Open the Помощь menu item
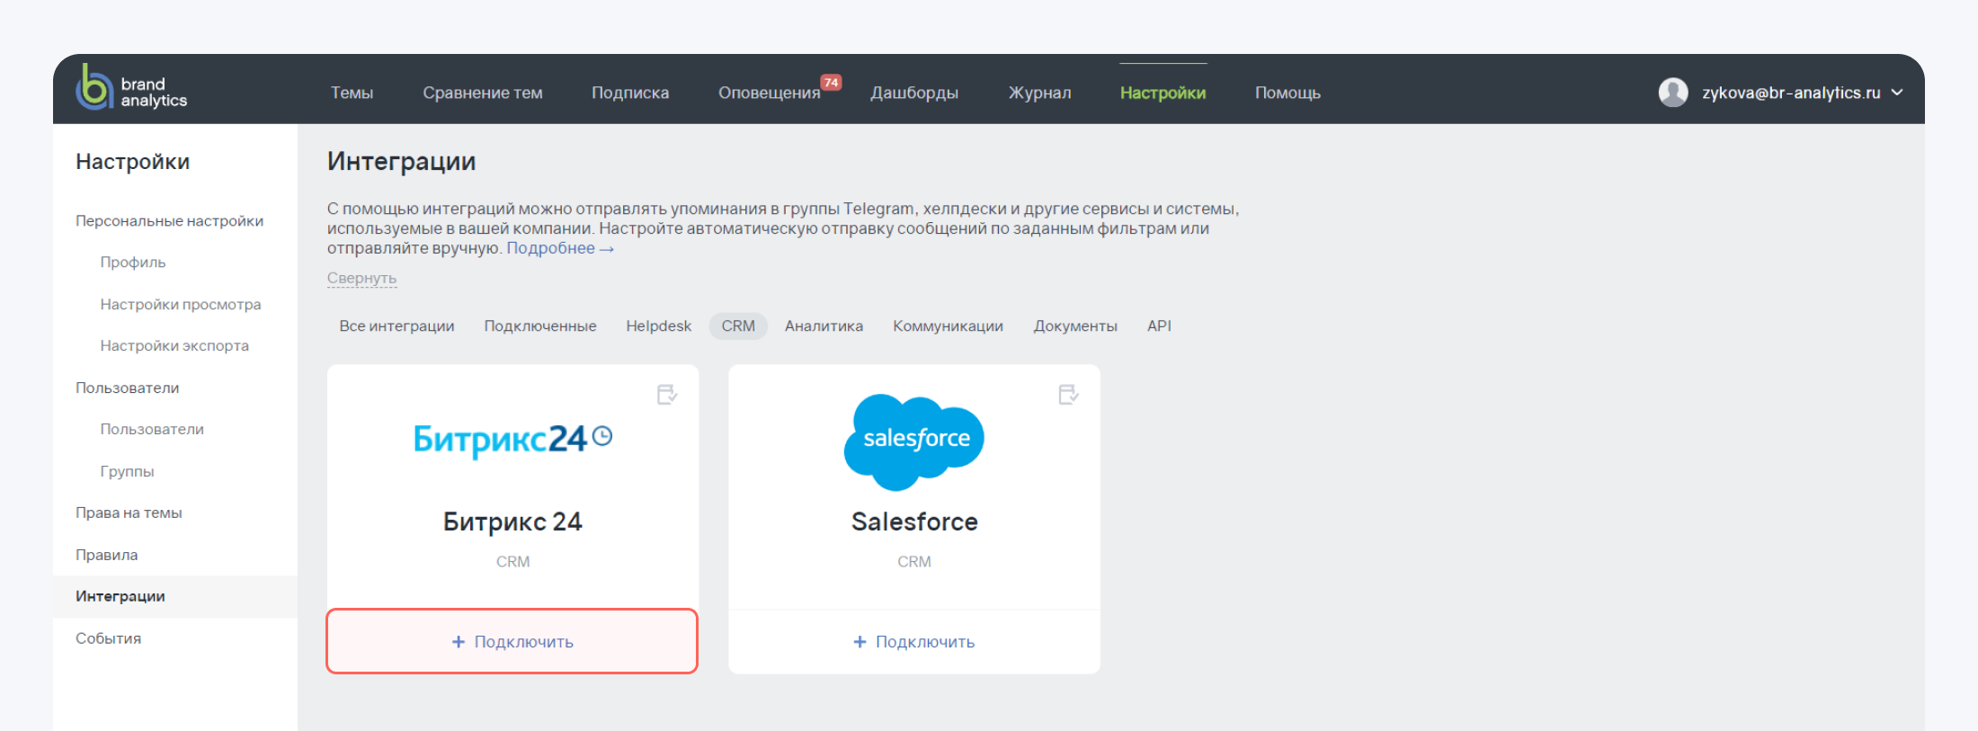The height and width of the screenshot is (731, 1978). [x=1287, y=93]
